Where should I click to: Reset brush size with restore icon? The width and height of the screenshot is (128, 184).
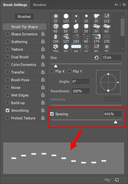96,58
